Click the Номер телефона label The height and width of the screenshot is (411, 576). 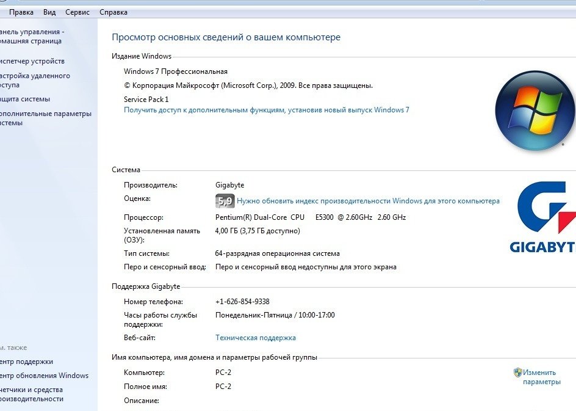point(153,302)
